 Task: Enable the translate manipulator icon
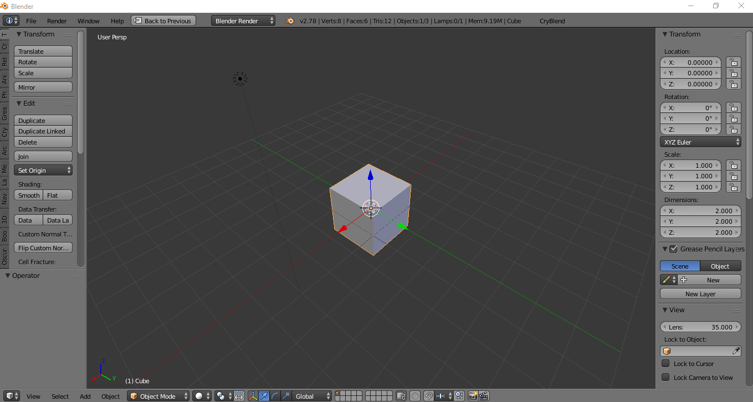[x=264, y=395]
